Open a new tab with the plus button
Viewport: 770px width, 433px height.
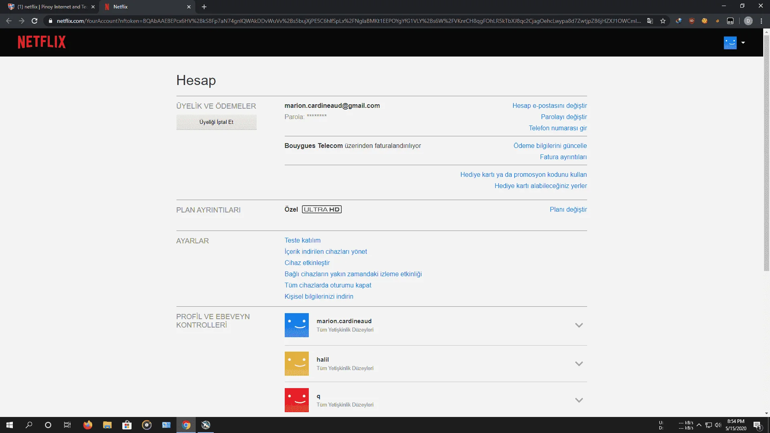pos(204,7)
